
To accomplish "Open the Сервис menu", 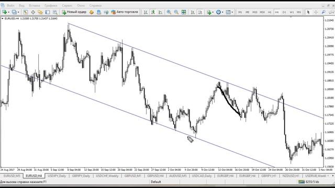I will 67,6.
